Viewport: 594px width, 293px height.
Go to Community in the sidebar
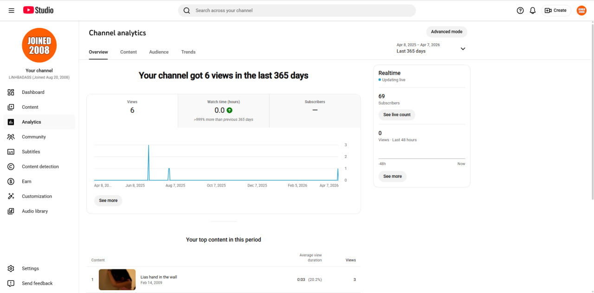39,137
